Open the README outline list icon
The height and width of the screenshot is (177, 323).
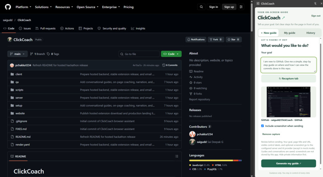(177, 157)
